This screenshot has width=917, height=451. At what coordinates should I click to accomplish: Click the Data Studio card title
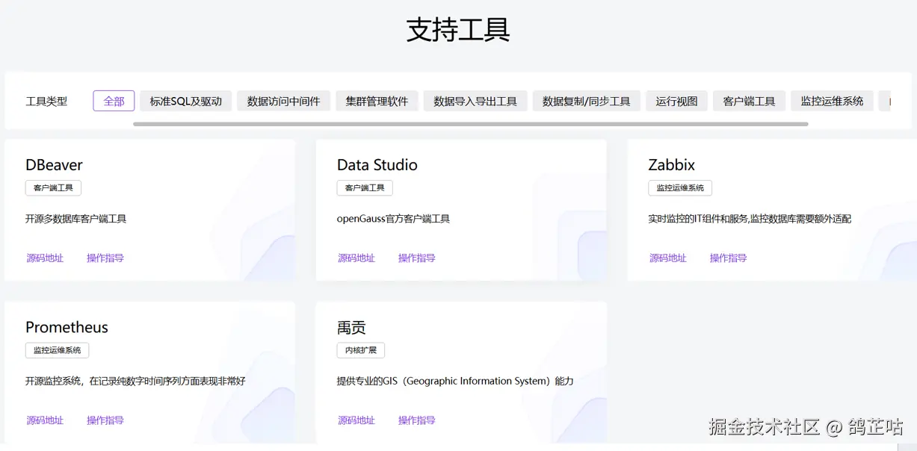(x=377, y=165)
